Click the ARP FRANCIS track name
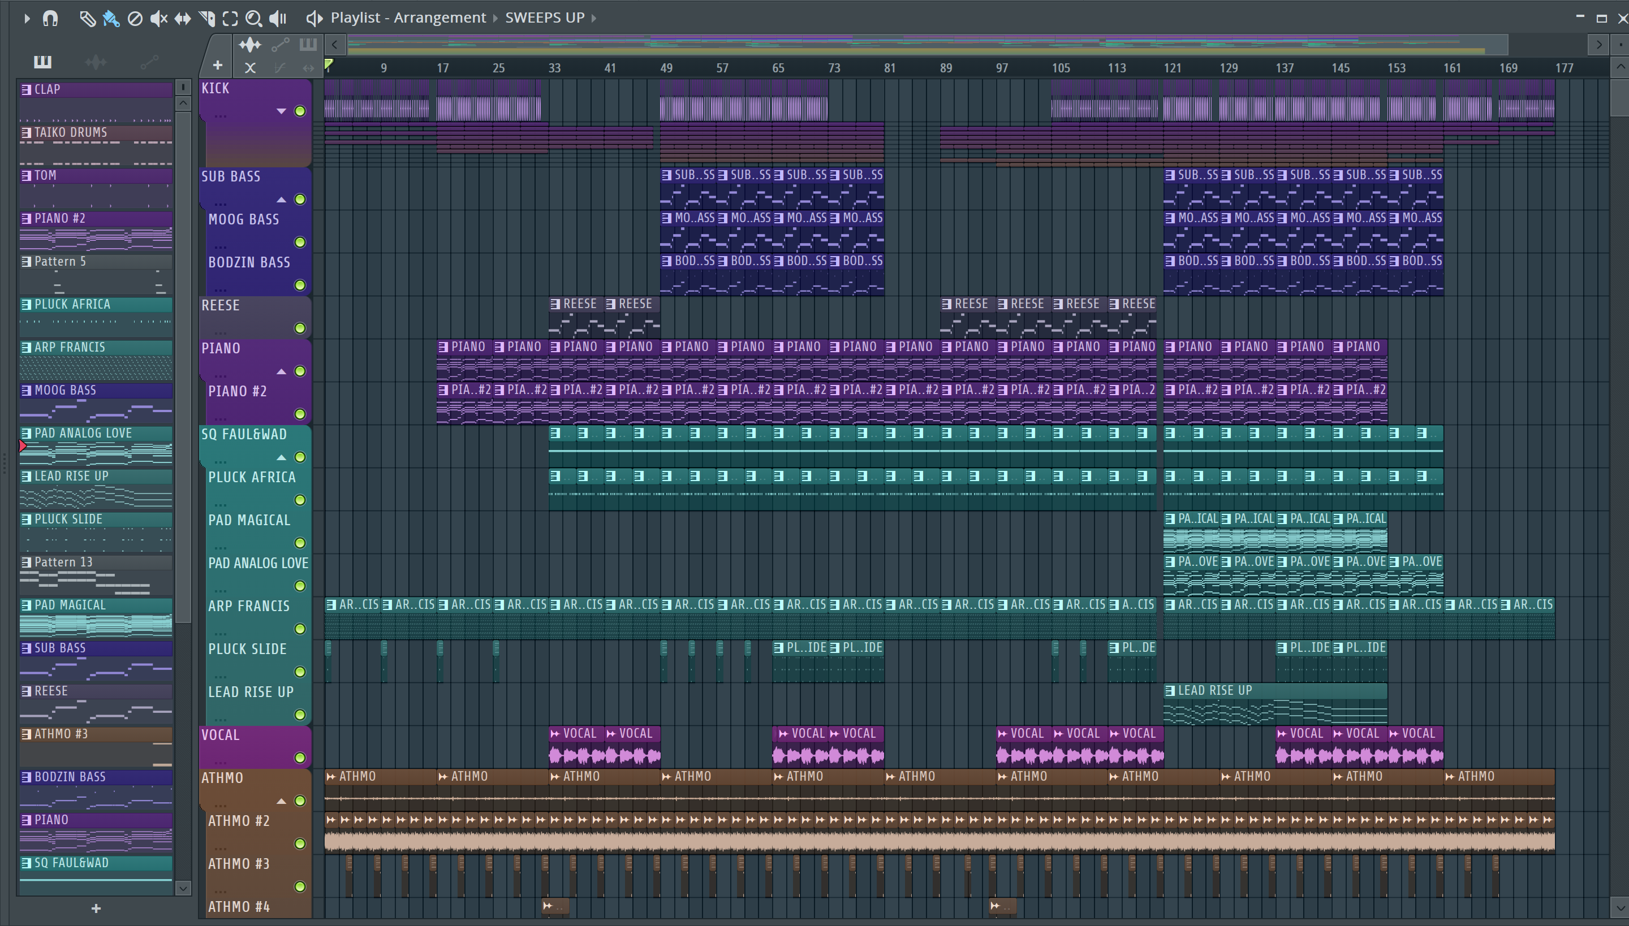This screenshot has height=926, width=1629. click(249, 606)
